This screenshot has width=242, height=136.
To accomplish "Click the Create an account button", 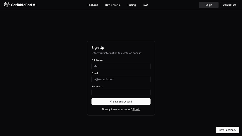I will tap(121, 101).
